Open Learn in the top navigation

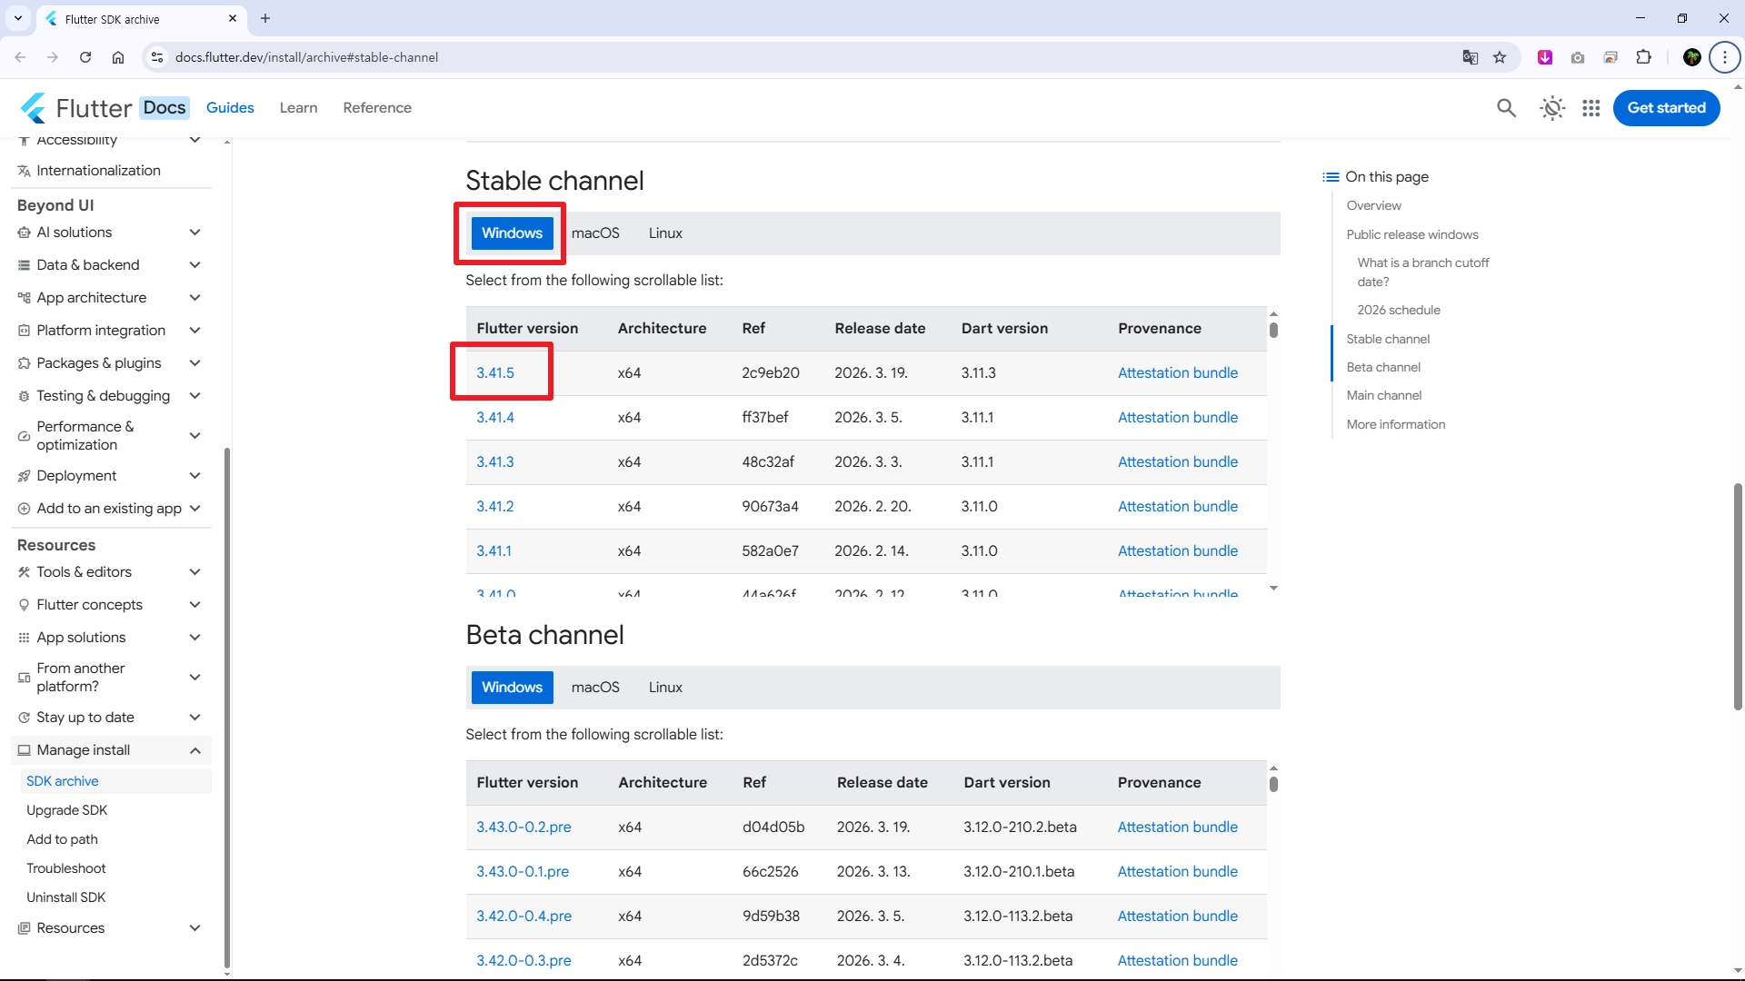[x=298, y=108]
